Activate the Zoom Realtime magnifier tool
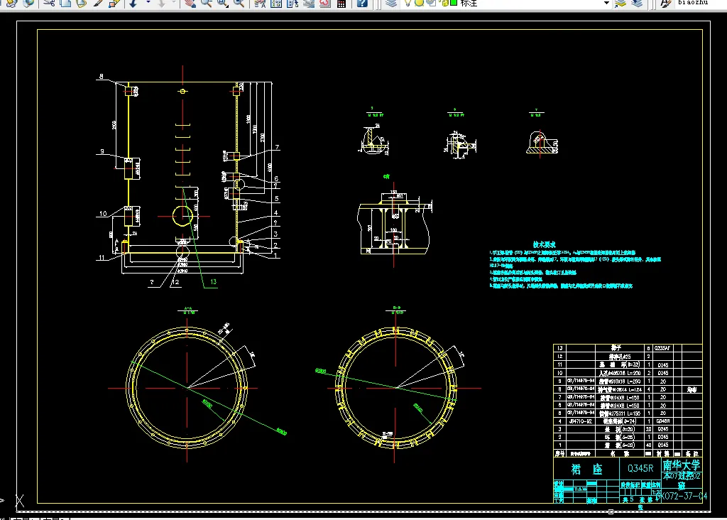 click(x=207, y=4)
